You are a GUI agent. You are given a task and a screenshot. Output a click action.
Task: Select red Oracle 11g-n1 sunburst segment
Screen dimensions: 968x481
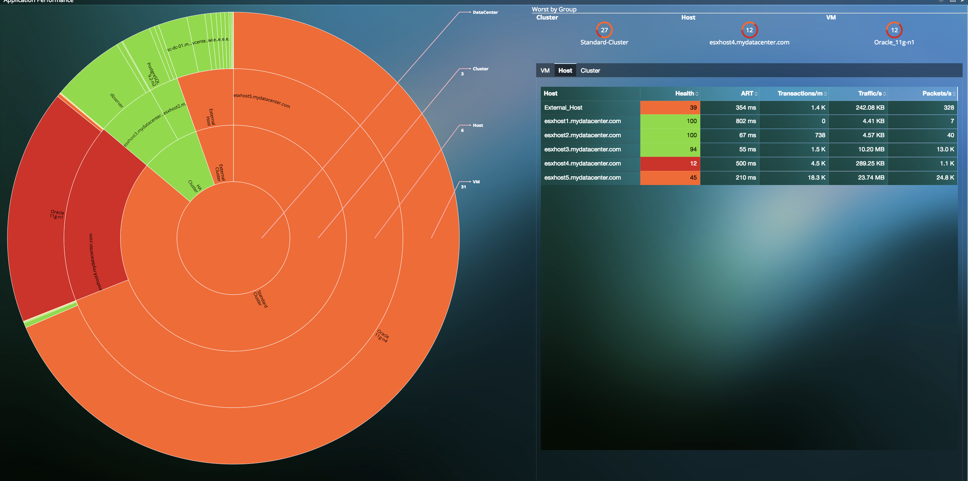click(41, 214)
